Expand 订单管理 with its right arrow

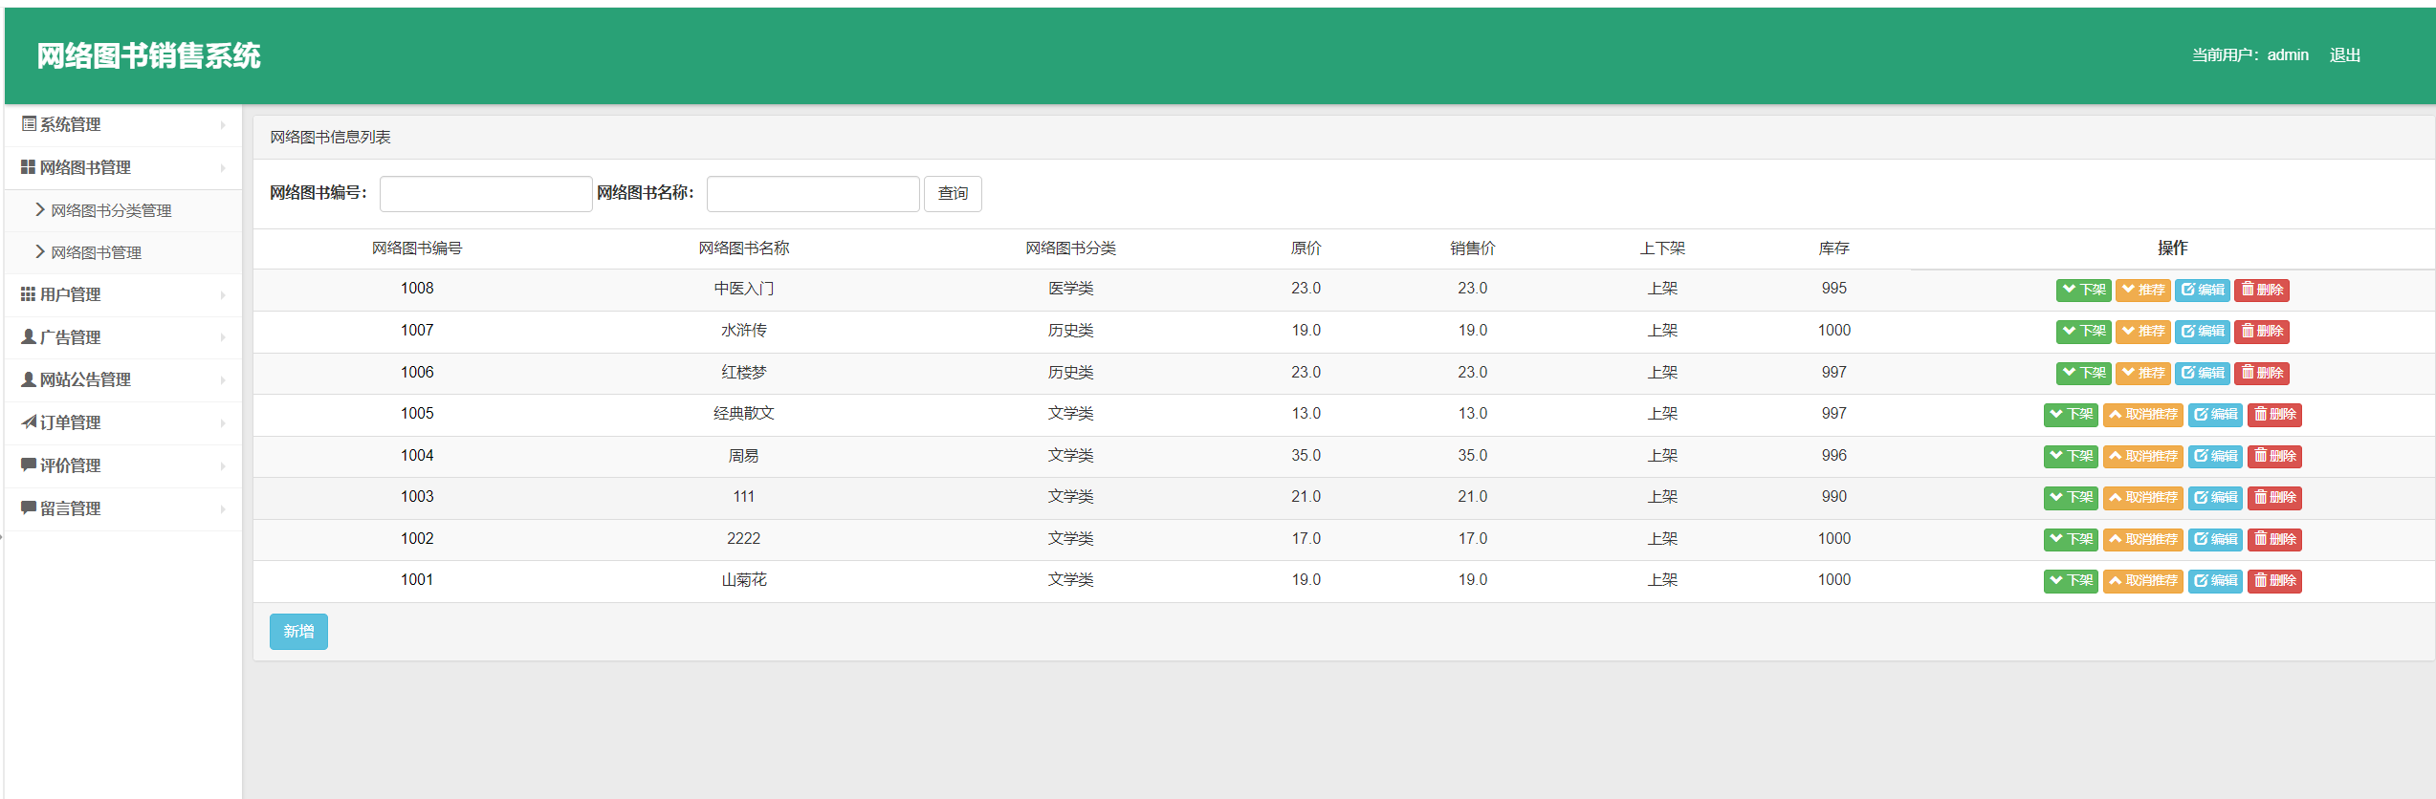(x=223, y=423)
